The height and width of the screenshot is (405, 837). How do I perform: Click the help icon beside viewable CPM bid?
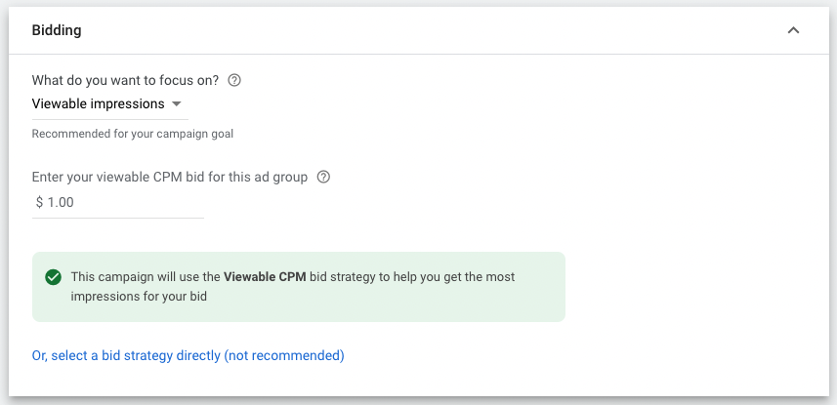[324, 178]
